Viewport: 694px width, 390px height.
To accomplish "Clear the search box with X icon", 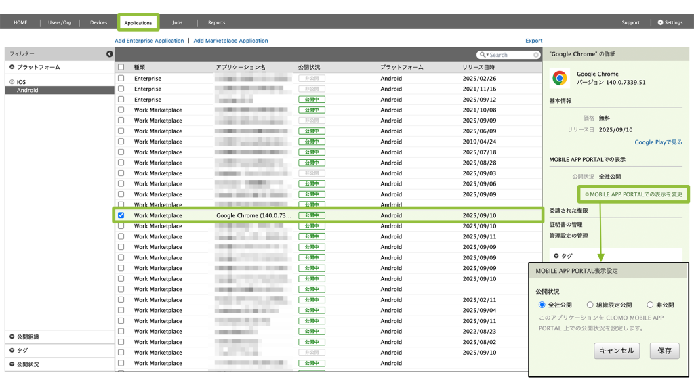I will (x=537, y=55).
